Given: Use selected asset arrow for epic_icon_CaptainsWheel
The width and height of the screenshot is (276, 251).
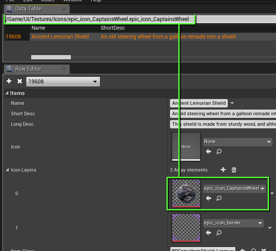Looking at the screenshot, I should 209,198.
